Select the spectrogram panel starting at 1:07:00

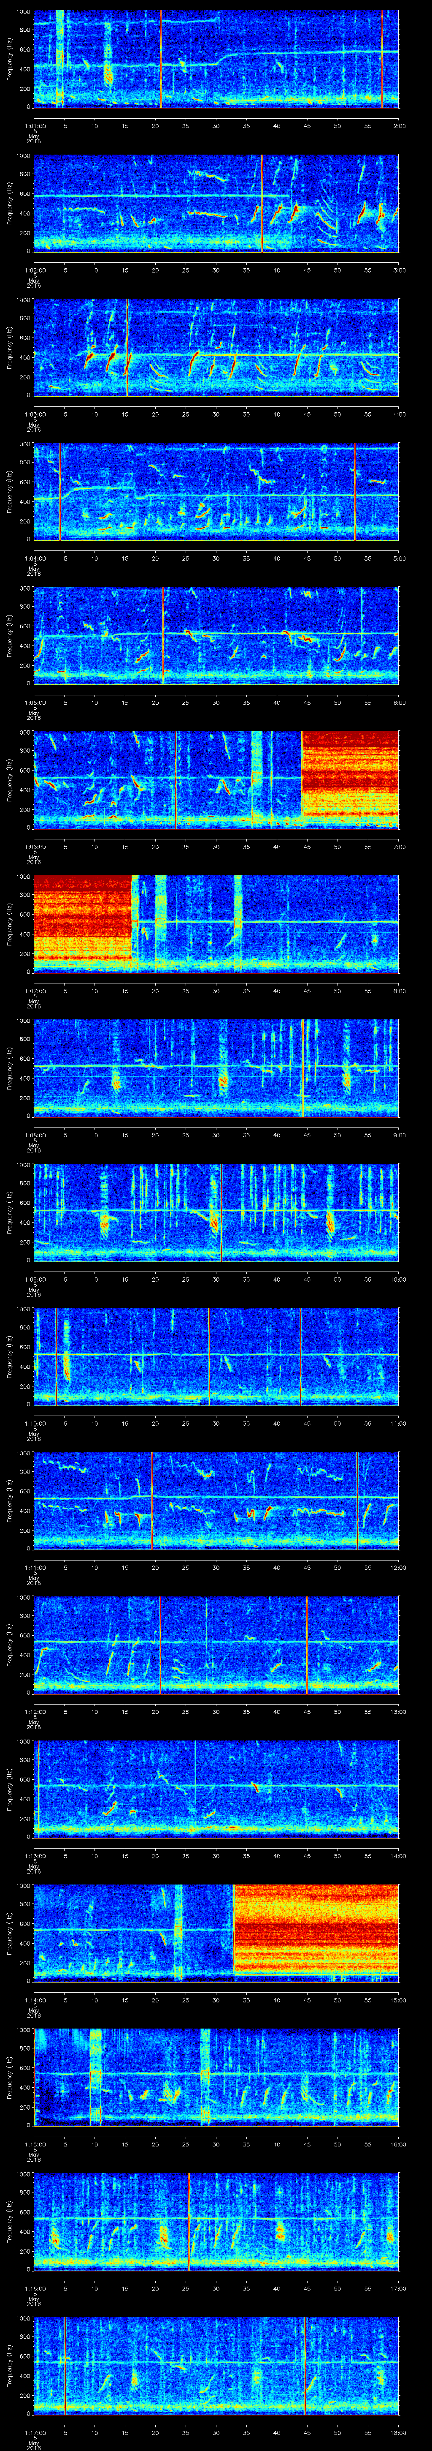[x=216, y=924]
